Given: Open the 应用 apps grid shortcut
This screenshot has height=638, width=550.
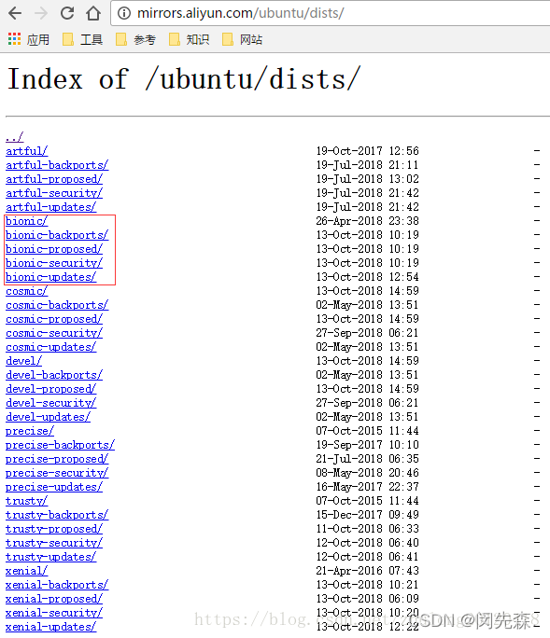Looking at the screenshot, I should click(x=29, y=39).
